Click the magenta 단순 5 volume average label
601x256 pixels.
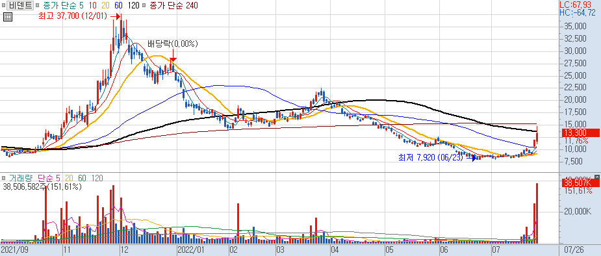pos(49,178)
